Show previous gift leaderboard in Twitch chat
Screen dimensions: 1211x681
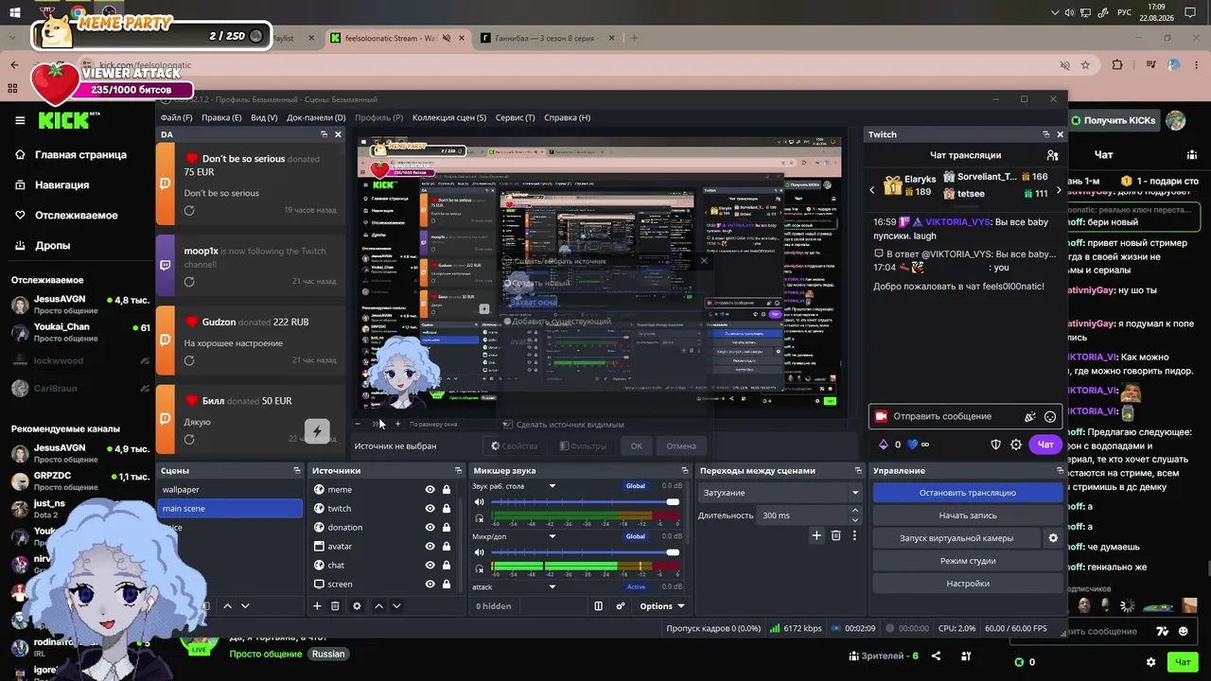click(872, 190)
